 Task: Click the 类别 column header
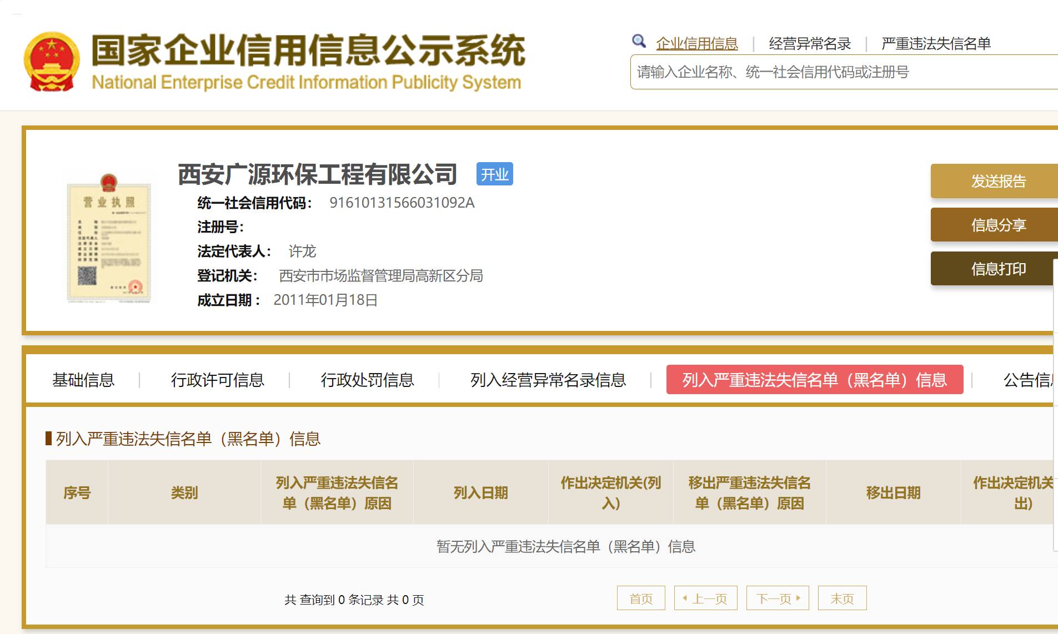(x=184, y=492)
